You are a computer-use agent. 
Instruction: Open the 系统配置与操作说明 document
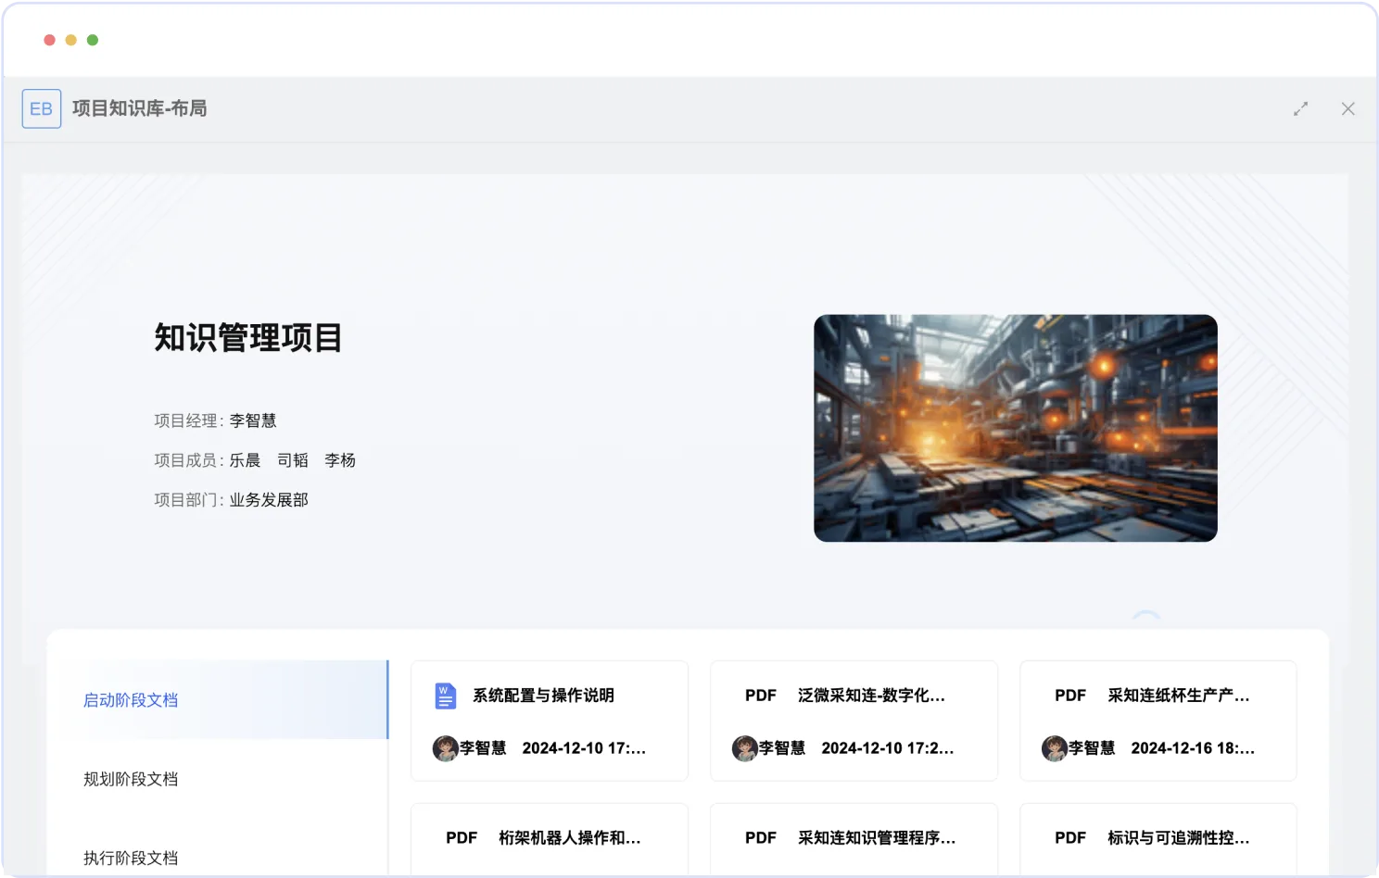543,696
